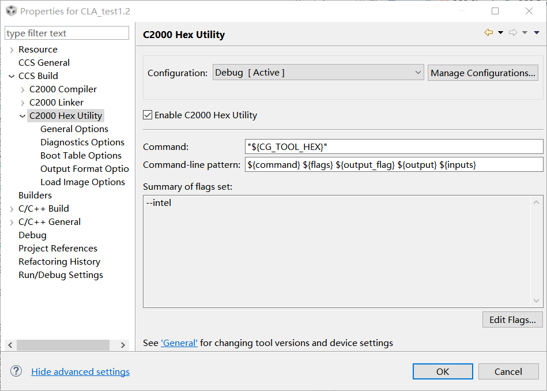Open the back history dropdown arrow

pos(500,32)
